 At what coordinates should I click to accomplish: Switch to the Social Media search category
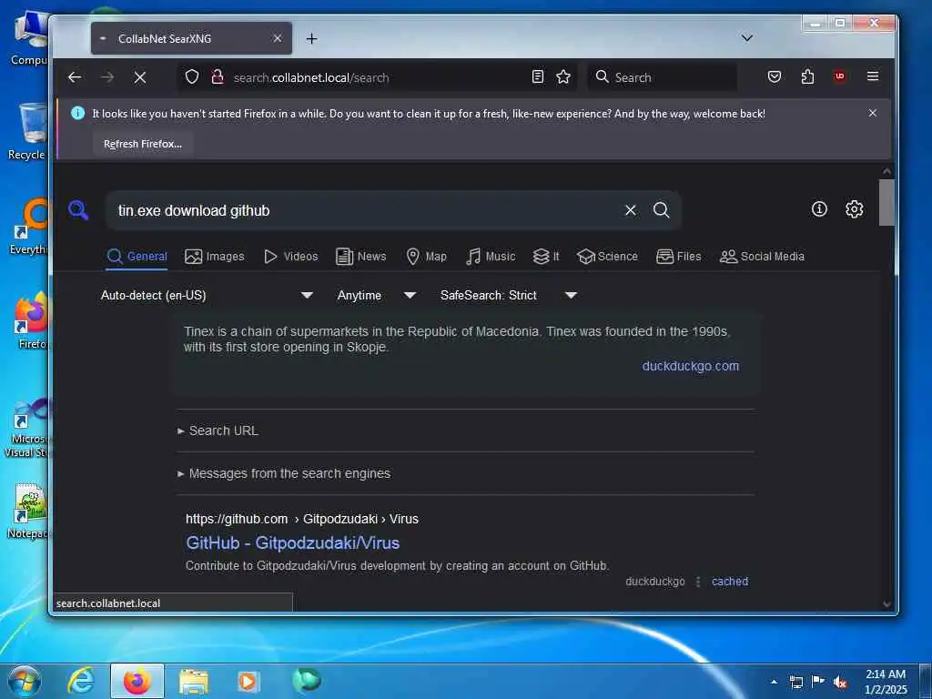[762, 256]
